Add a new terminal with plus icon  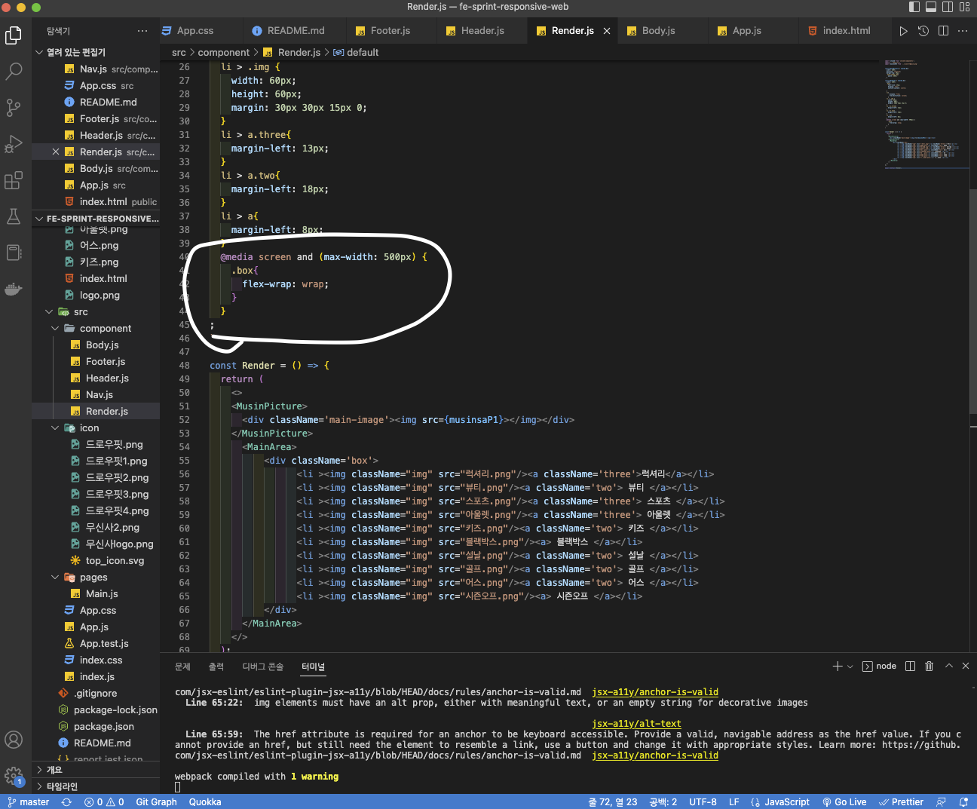pos(837,666)
